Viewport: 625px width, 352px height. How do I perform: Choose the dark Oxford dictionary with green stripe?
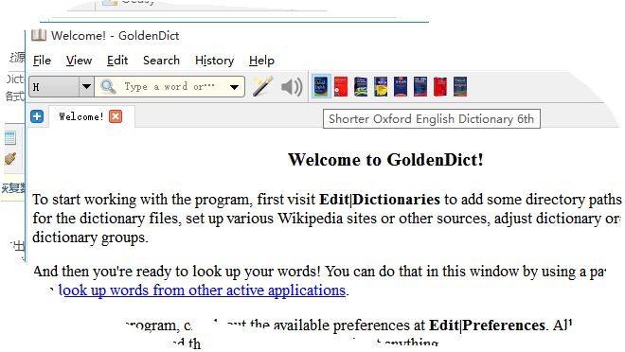point(460,86)
